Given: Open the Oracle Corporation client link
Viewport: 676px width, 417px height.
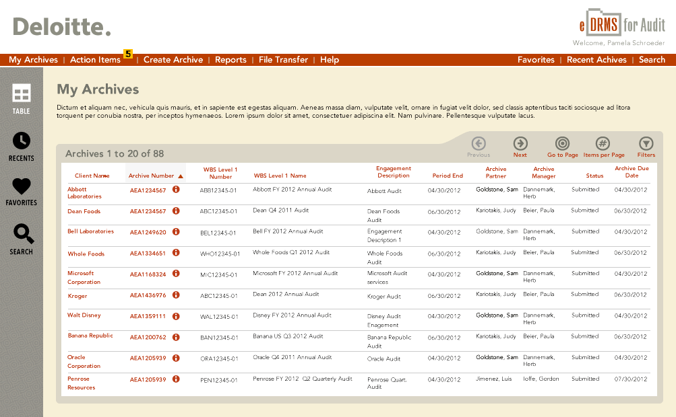Looking at the screenshot, I should [84, 361].
